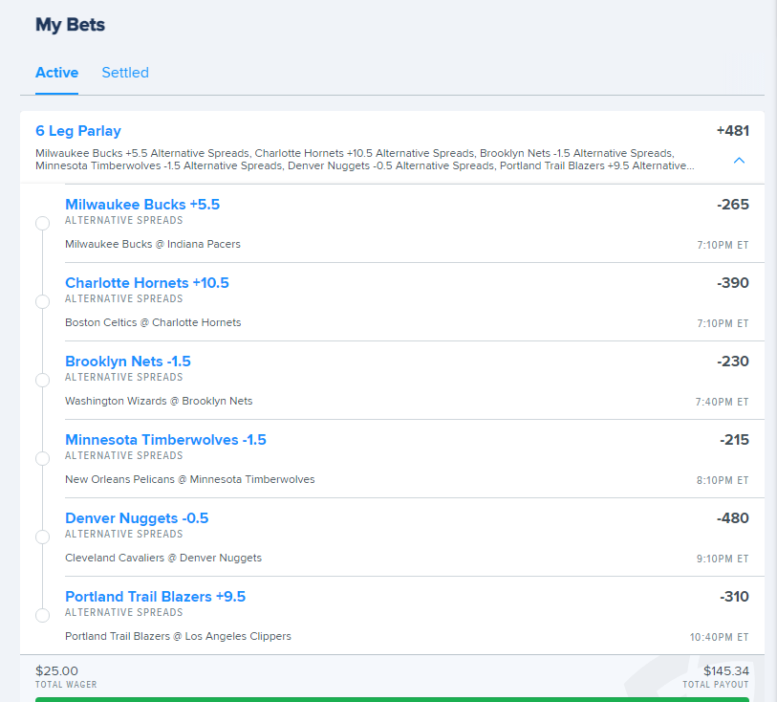
Task: Open the Settled bets tab
Action: click(x=125, y=73)
